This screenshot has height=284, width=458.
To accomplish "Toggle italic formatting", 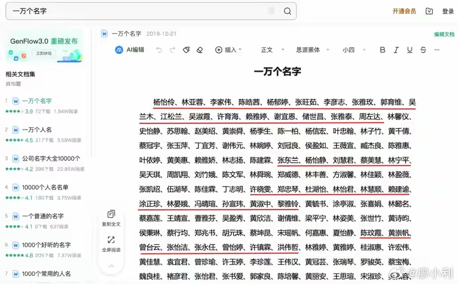I will [x=396, y=50].
